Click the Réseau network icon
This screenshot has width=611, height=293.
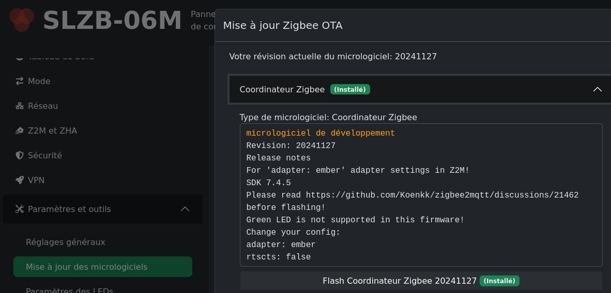[20, 106]
